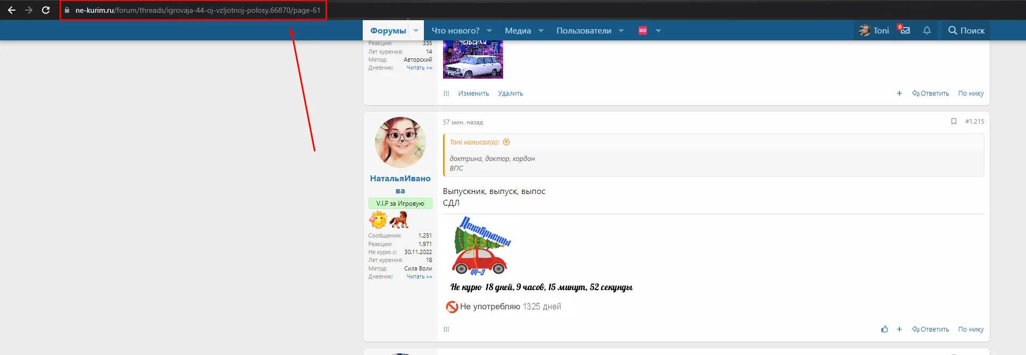Viewport: 1026px width, 355px height.
Task: Go back with the browser back arrow
Action: coord(12,10)
